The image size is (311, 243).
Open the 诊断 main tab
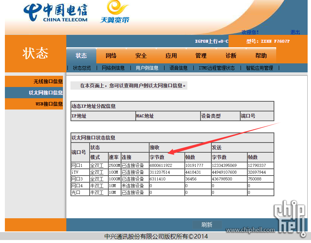pos(231,55)
